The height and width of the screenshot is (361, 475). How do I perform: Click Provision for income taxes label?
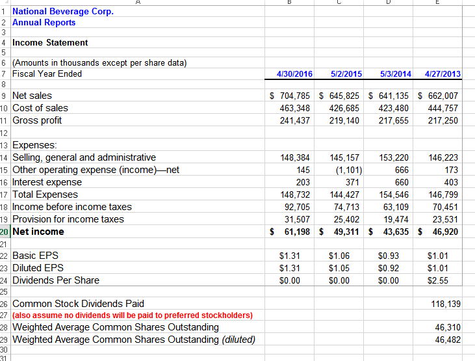click(x=68, y=219)
